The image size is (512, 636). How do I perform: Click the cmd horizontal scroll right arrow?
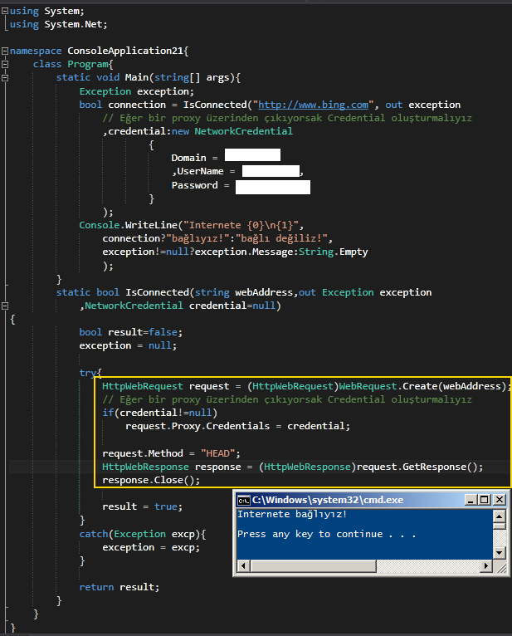[x=485, y=566]
